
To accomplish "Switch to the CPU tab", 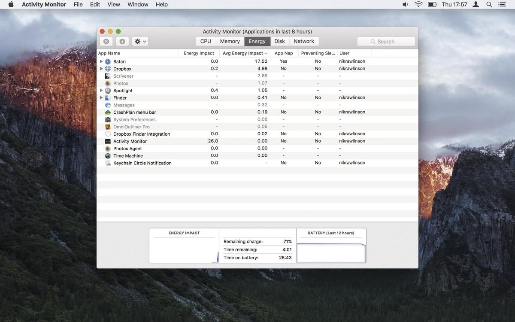I will tap(206, 41).
